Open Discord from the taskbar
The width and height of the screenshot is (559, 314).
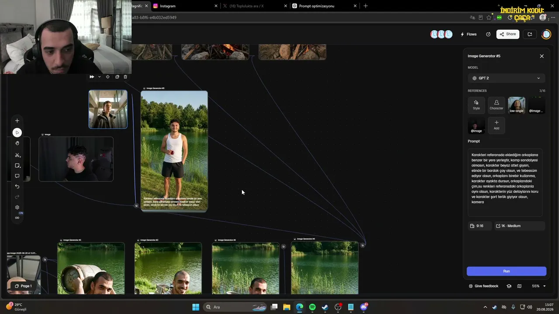[x=364, y=307]
